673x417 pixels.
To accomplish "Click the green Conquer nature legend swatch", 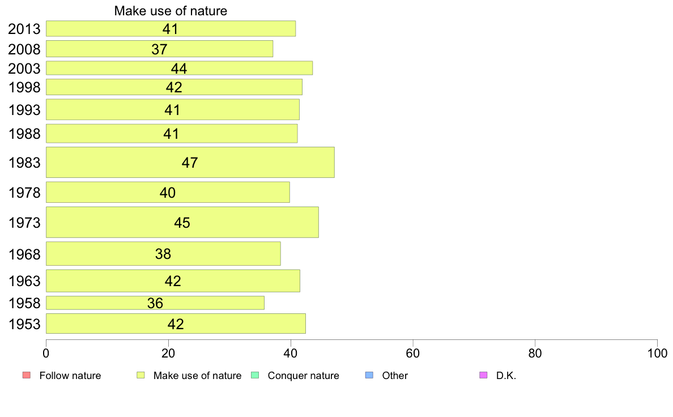I will click(x=254, y=375).
